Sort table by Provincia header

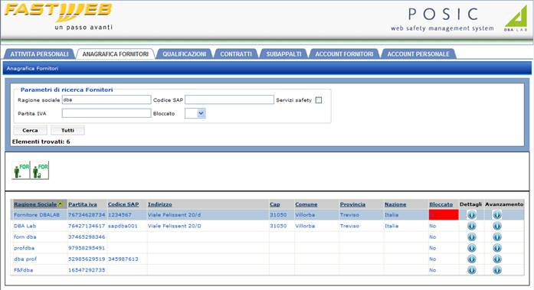tap(352, 204)
